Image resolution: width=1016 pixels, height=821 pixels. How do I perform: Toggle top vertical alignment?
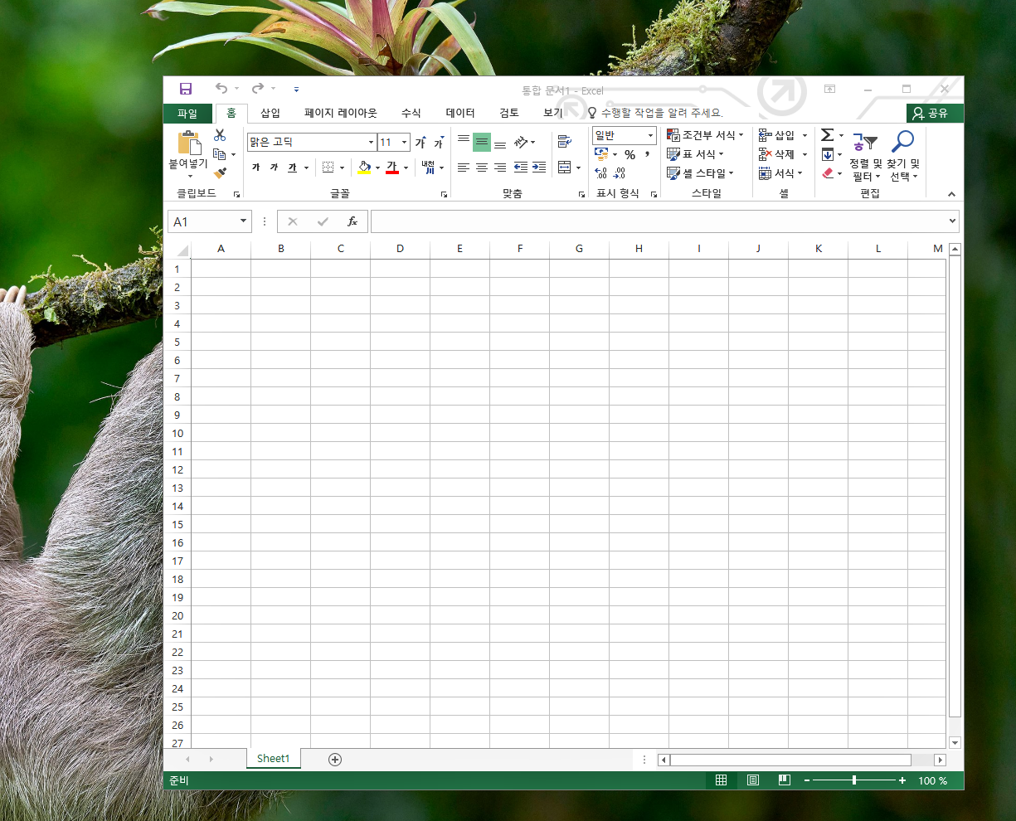pos(464,142)
